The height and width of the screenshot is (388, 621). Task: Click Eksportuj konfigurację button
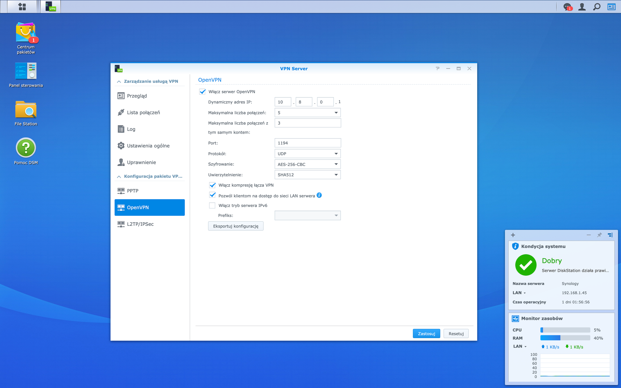click(x=236, y=226)
